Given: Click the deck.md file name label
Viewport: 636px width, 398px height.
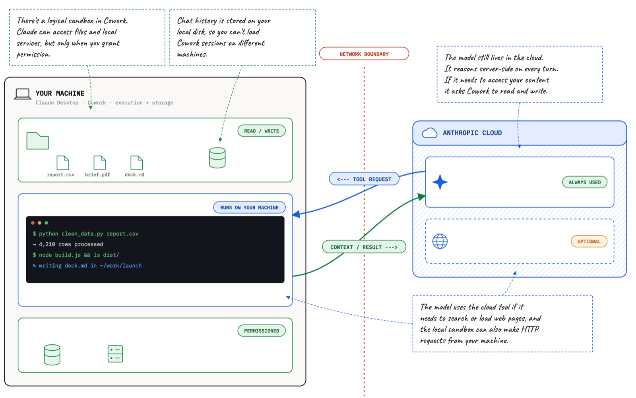Looking at the screenshot, I should pyautogui.click(x=134, y=175).
